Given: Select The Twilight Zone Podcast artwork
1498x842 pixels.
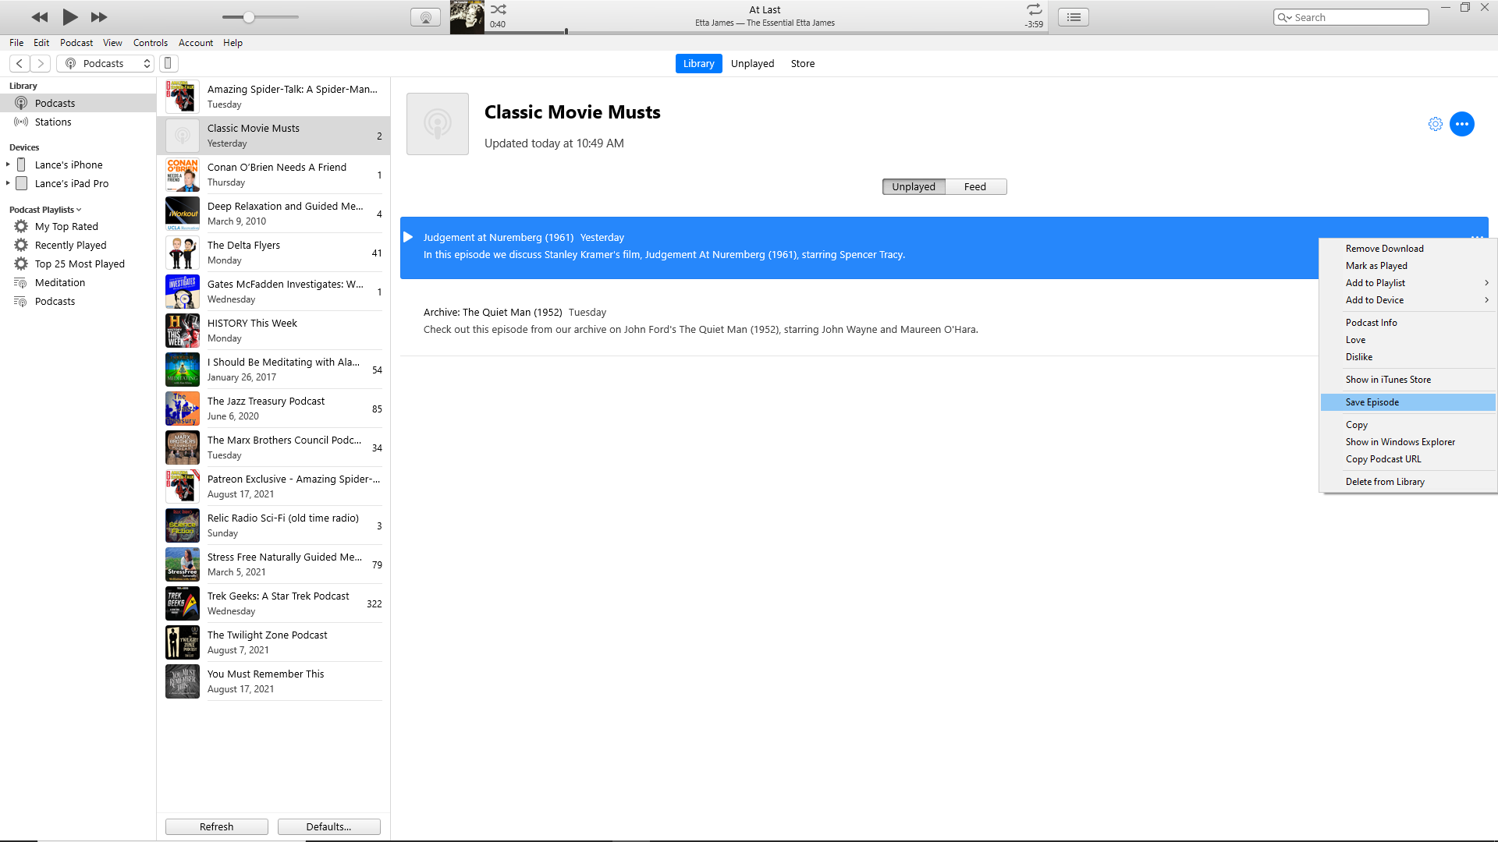Looking at the screenshot, I should 183,642.
